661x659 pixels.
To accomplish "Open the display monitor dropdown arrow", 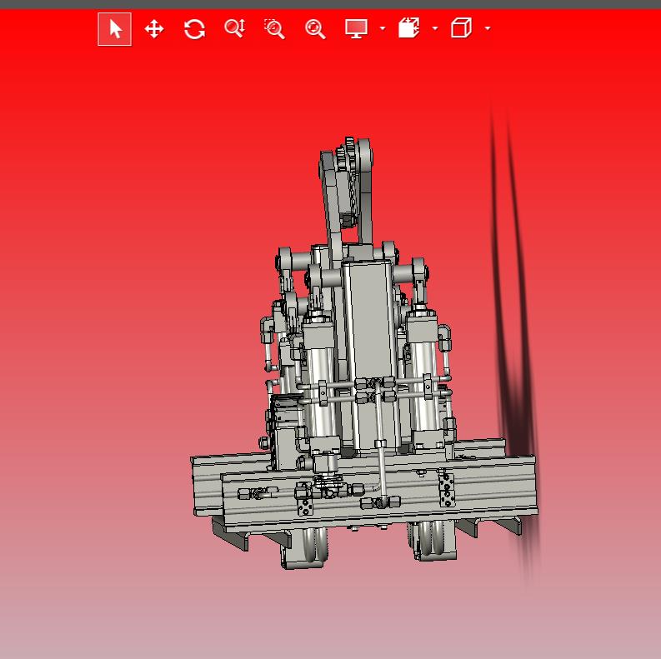I will [x=383, y=28].
